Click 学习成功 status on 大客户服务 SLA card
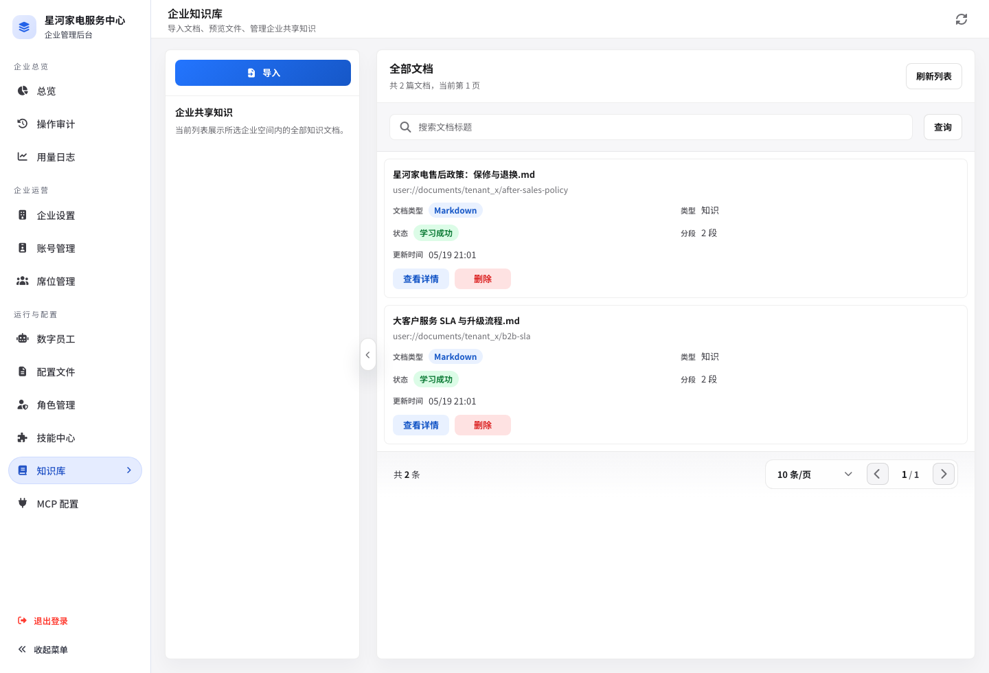 (436, 380)
